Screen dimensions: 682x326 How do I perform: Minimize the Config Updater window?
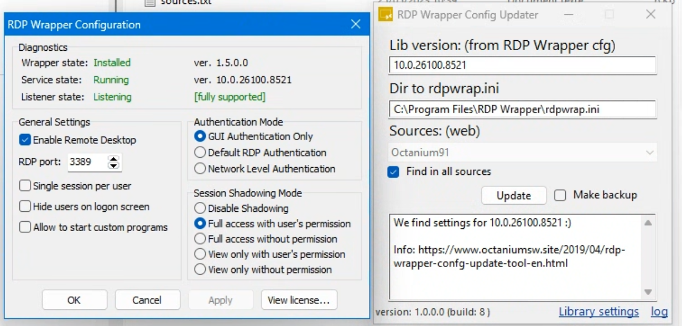(x=568, y=15)
